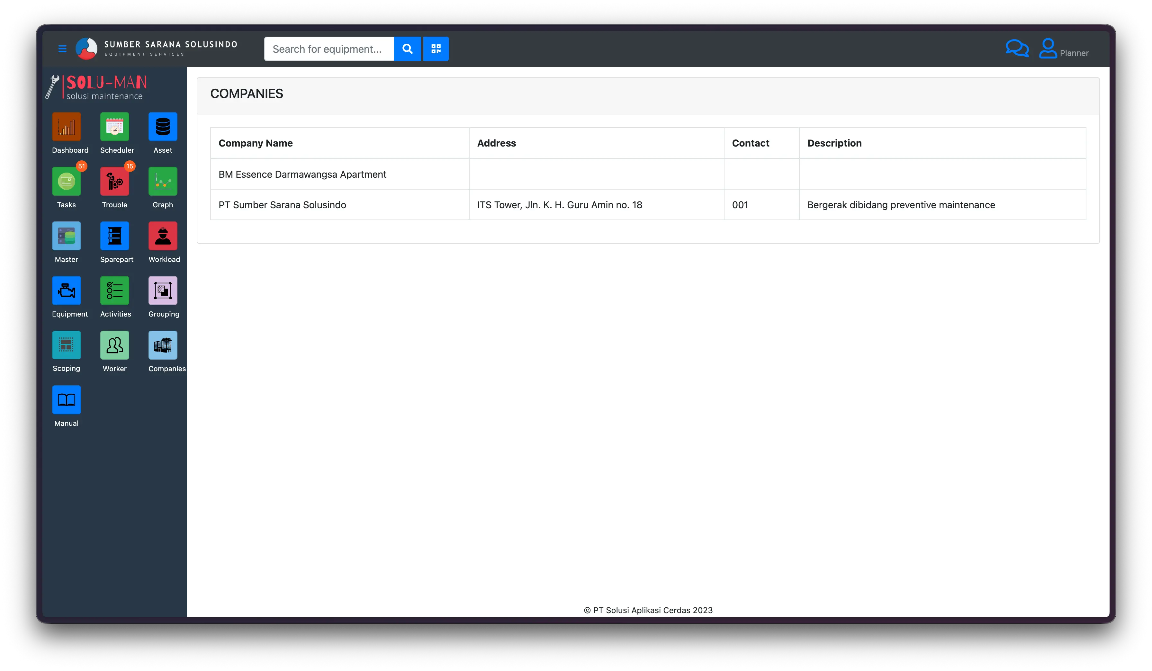The width and height of the screenshot is (1152, 671).
Task: Open the chat messages icon
Action: pos(1017,49)
